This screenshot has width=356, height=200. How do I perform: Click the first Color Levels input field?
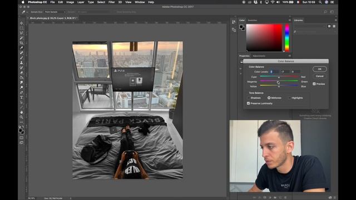(274, 72)
